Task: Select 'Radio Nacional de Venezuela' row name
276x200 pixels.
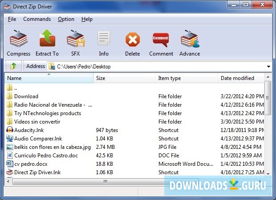Action: coord(53,105)
